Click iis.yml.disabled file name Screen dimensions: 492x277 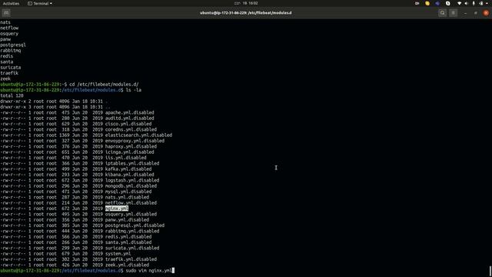(x=126, y=158)
